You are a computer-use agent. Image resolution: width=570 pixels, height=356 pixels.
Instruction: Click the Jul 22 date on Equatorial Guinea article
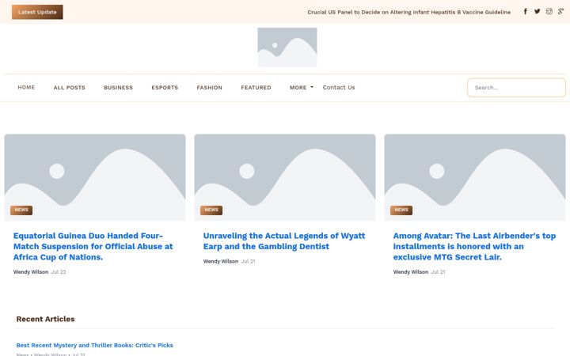[x=59, y=272]
